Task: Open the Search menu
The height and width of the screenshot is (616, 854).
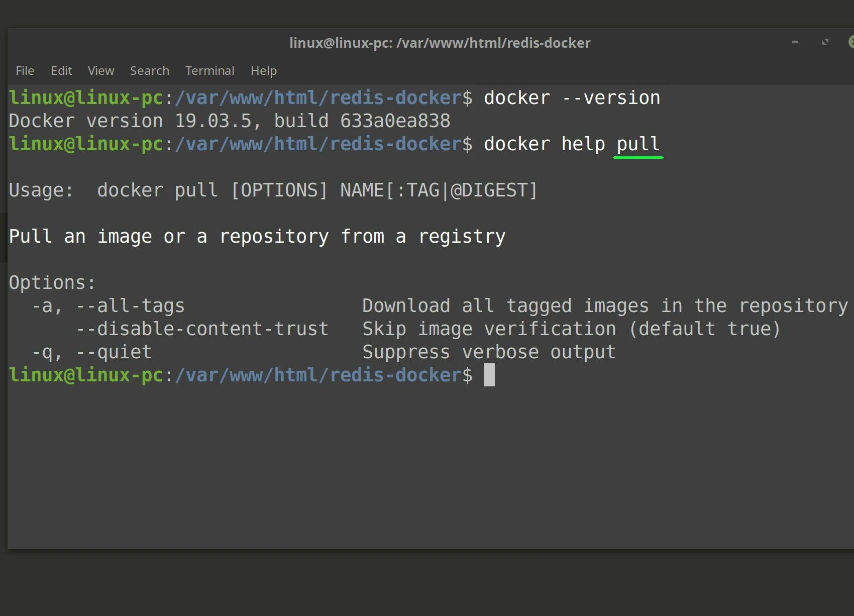Action: pos(150,71)
